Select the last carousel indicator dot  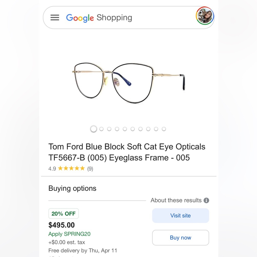tap(164, 129)
